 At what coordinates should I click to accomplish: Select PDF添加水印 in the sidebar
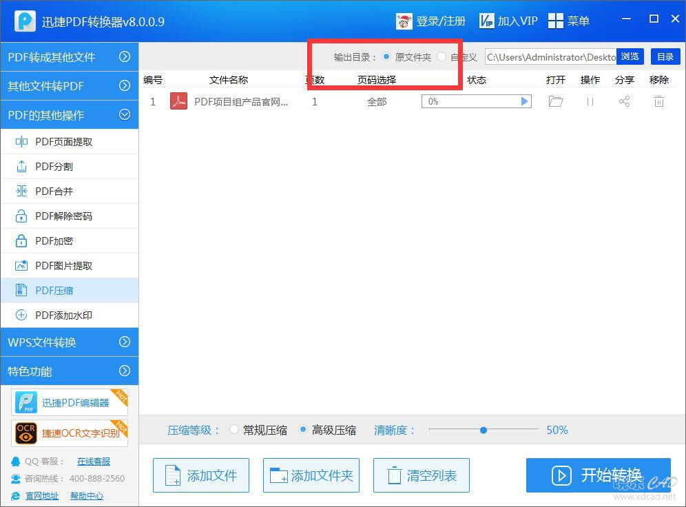[x=70, y=315]
